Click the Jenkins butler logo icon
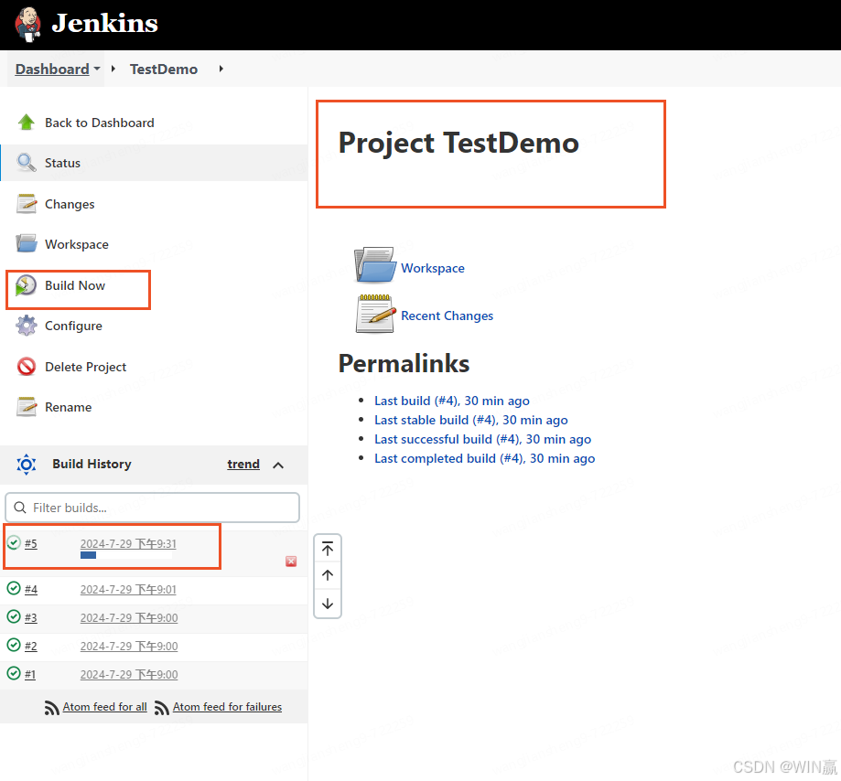The height and width of the screenshot is (781, 841). point(27,24)
